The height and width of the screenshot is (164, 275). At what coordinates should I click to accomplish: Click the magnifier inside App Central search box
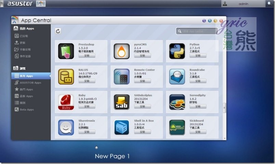[x=180, y=31]
